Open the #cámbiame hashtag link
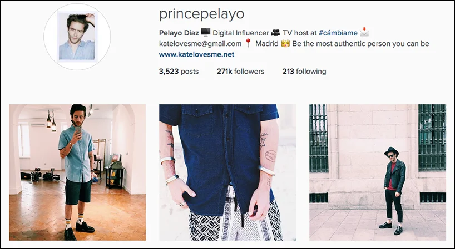 pyautogui.click(x=338, y=33)
